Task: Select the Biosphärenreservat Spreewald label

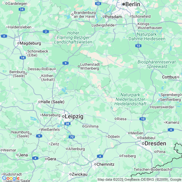Action: (x=157, y=64)
